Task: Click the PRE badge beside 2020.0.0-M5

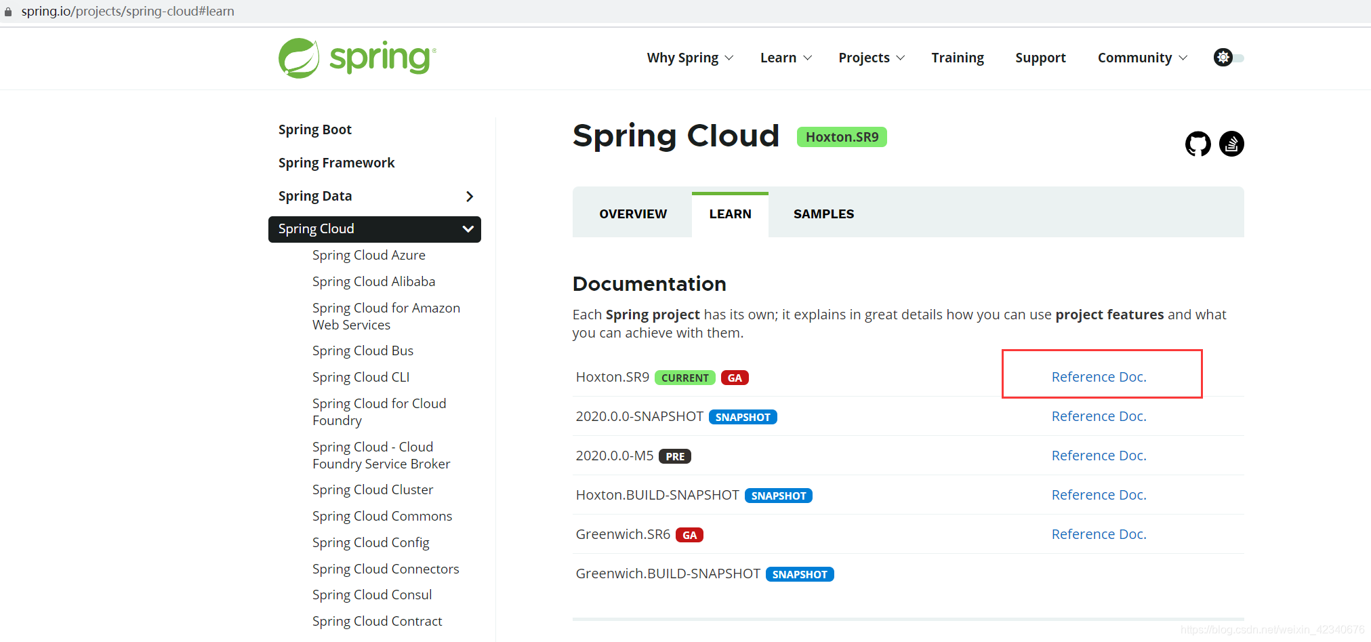Action: point(675,457)
